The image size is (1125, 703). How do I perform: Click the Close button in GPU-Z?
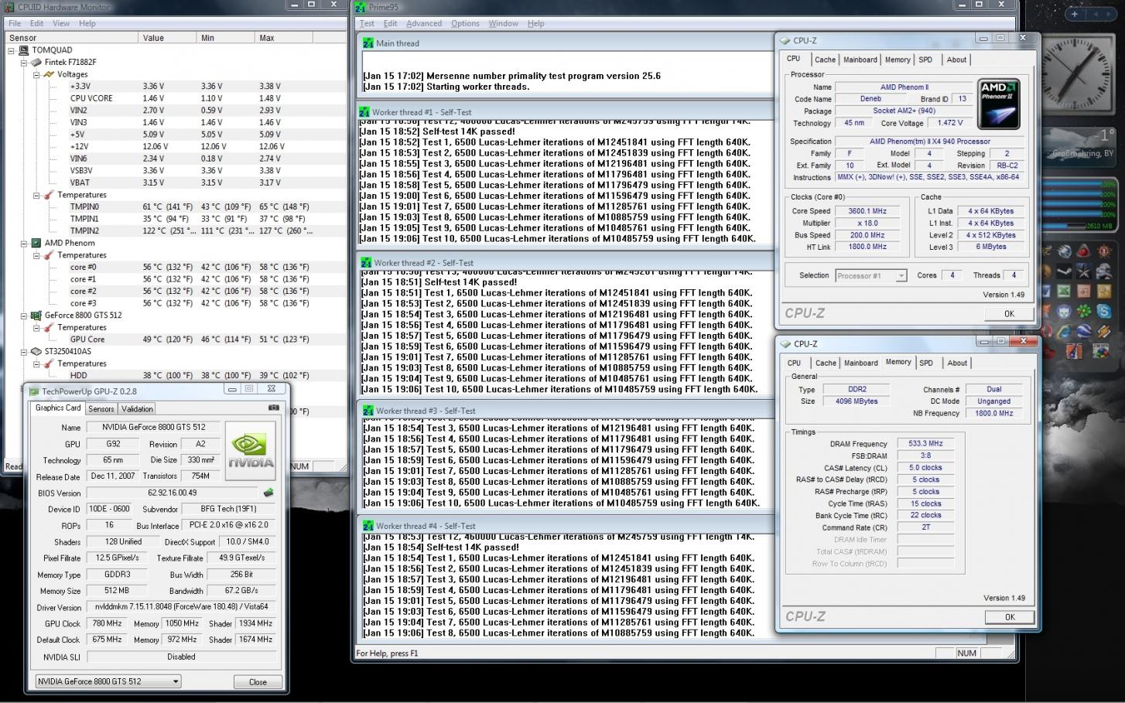[x=258, y=682]
